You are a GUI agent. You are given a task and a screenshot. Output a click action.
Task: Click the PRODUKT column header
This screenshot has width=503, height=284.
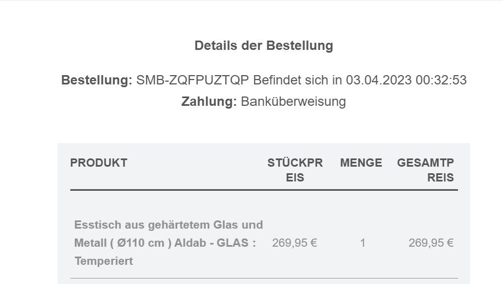coord(99,163)
